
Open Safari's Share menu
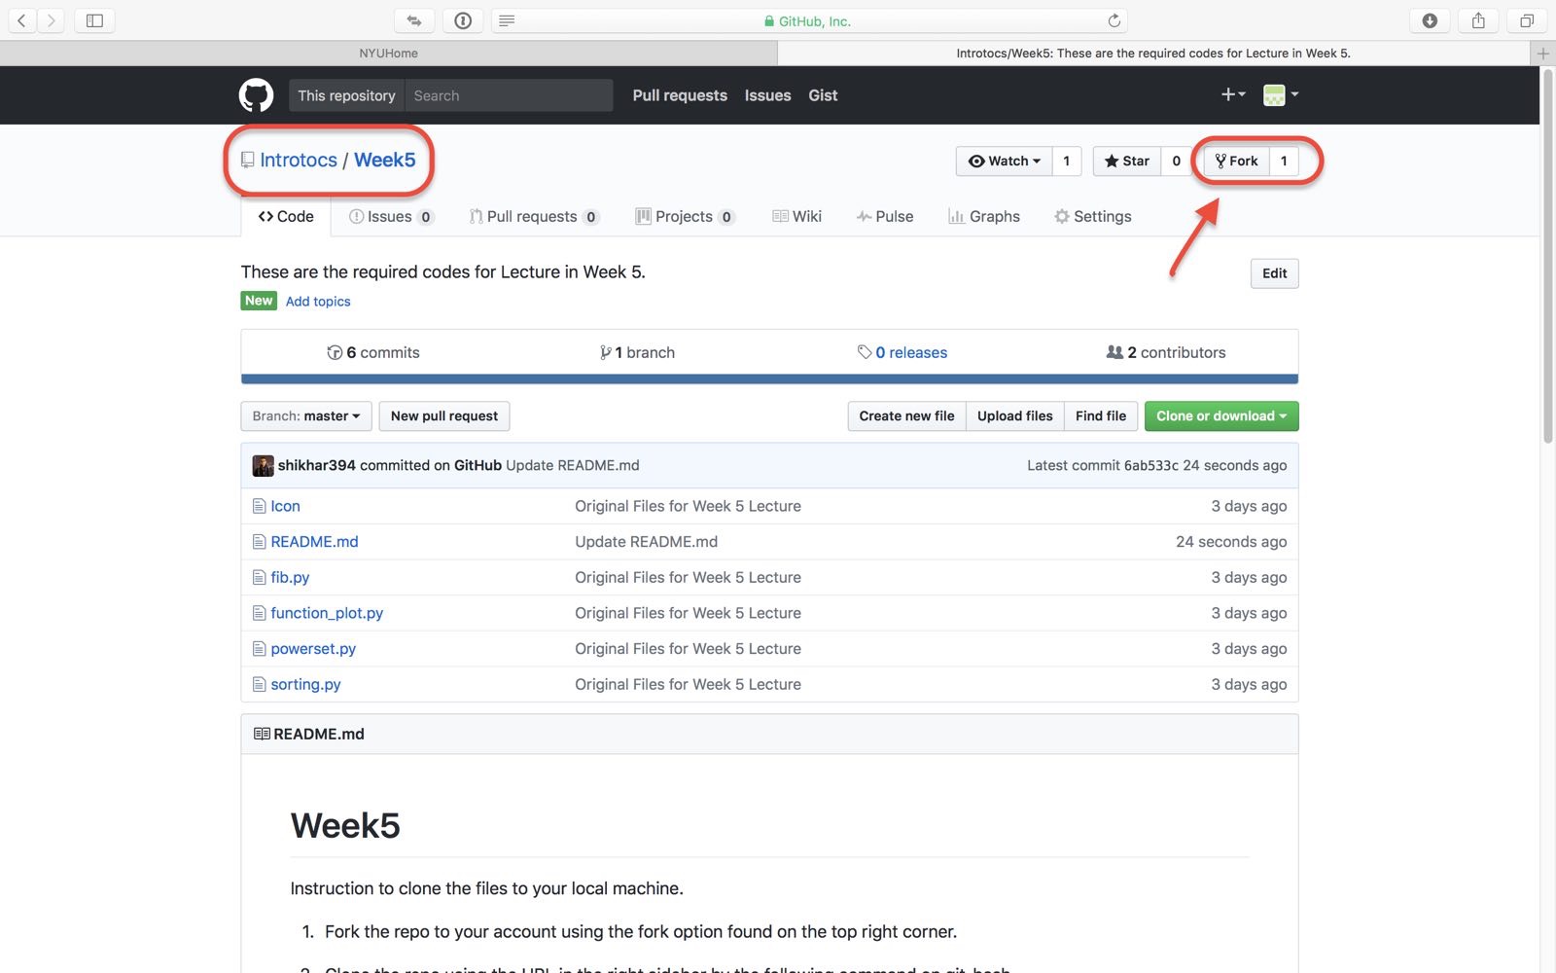[x=1478, y=20]
